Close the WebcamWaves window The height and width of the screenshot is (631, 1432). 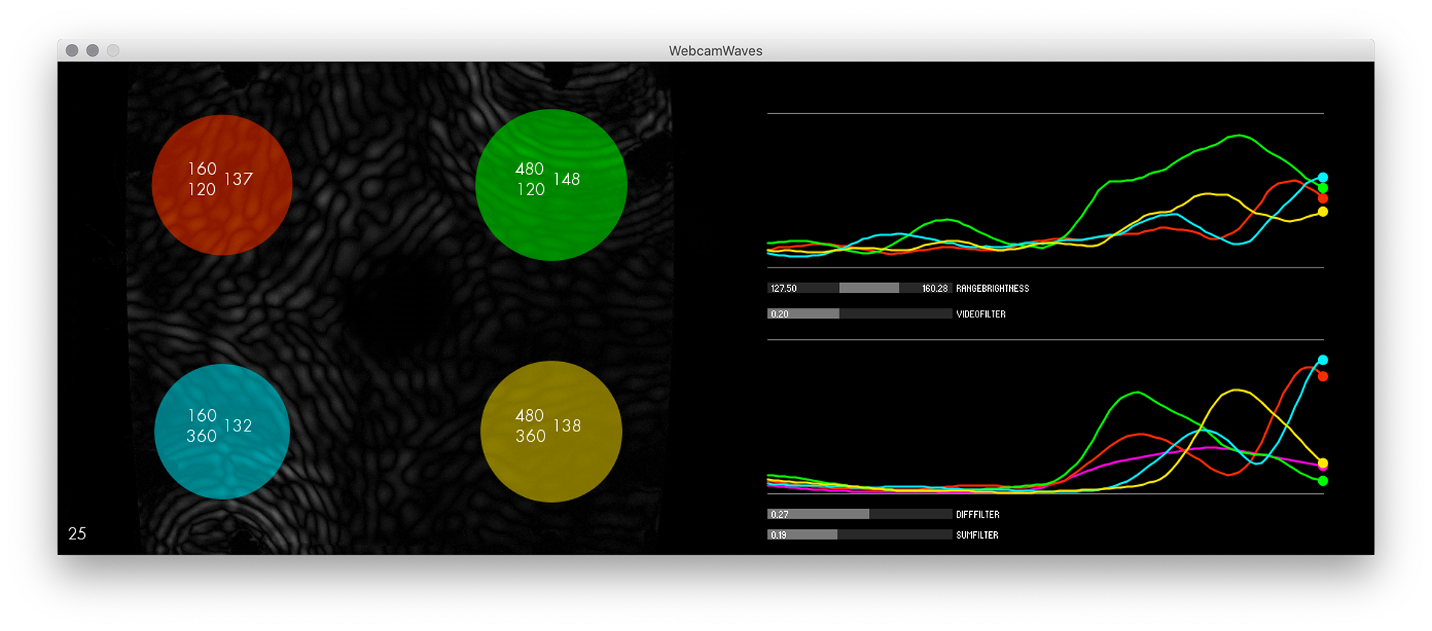(72, 51)
